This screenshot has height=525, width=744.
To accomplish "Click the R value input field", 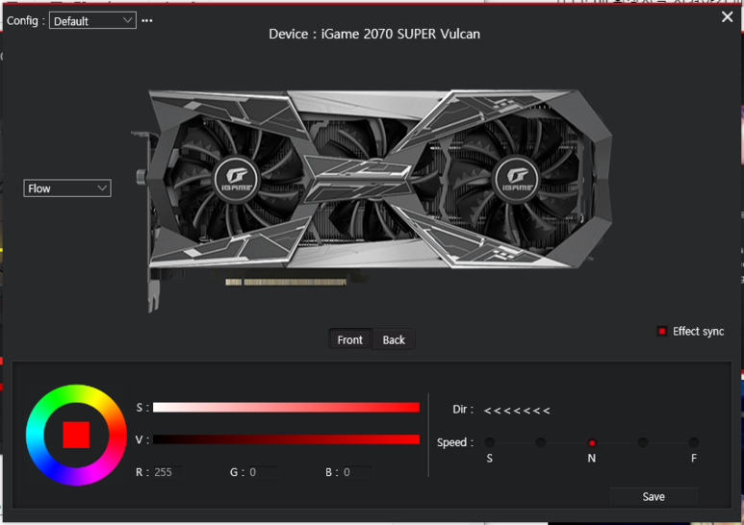I will 167,472.
